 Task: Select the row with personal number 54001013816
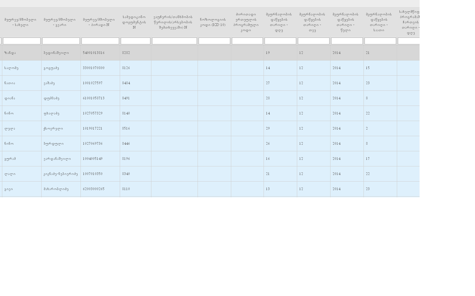pos(94,53)
